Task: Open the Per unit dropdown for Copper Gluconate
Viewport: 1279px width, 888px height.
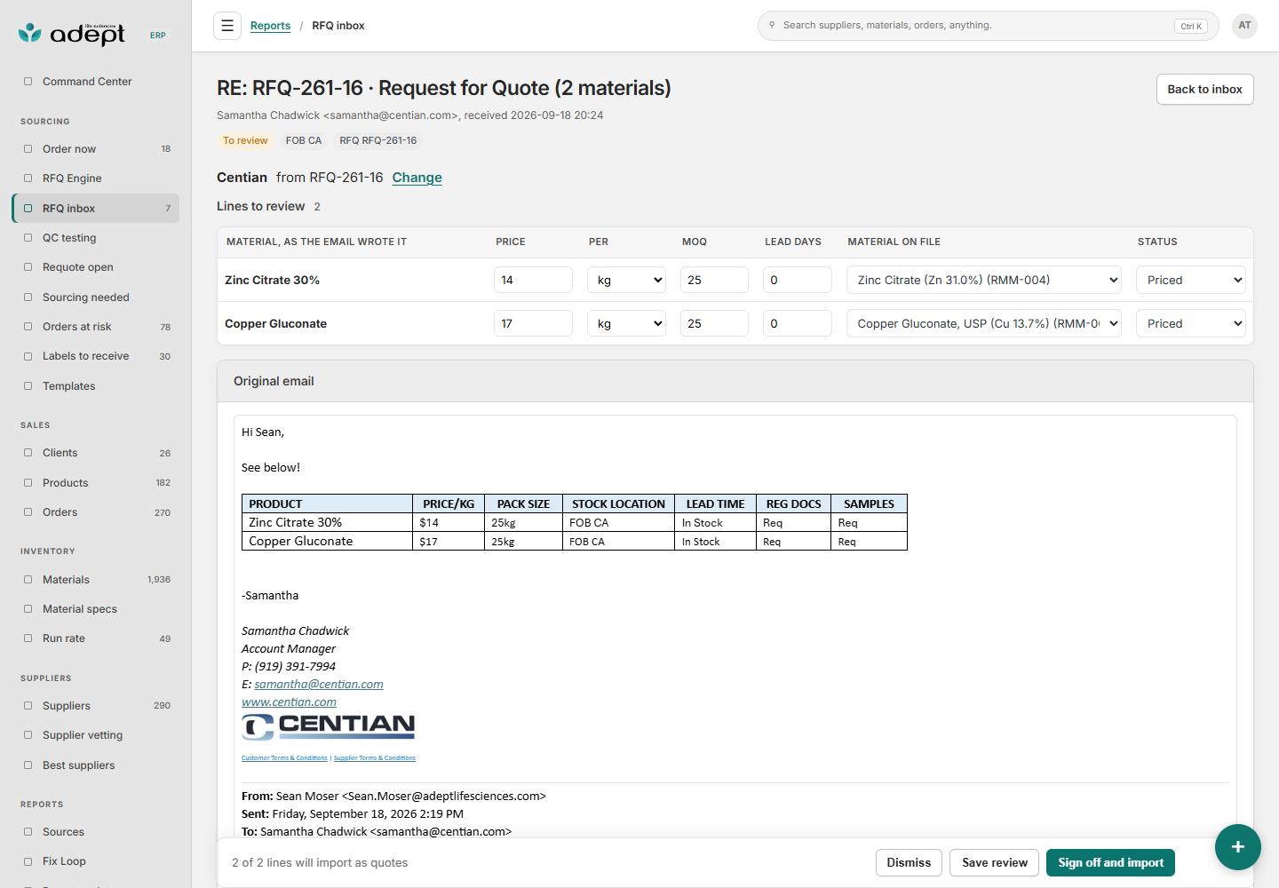Action: pos(626,323)
